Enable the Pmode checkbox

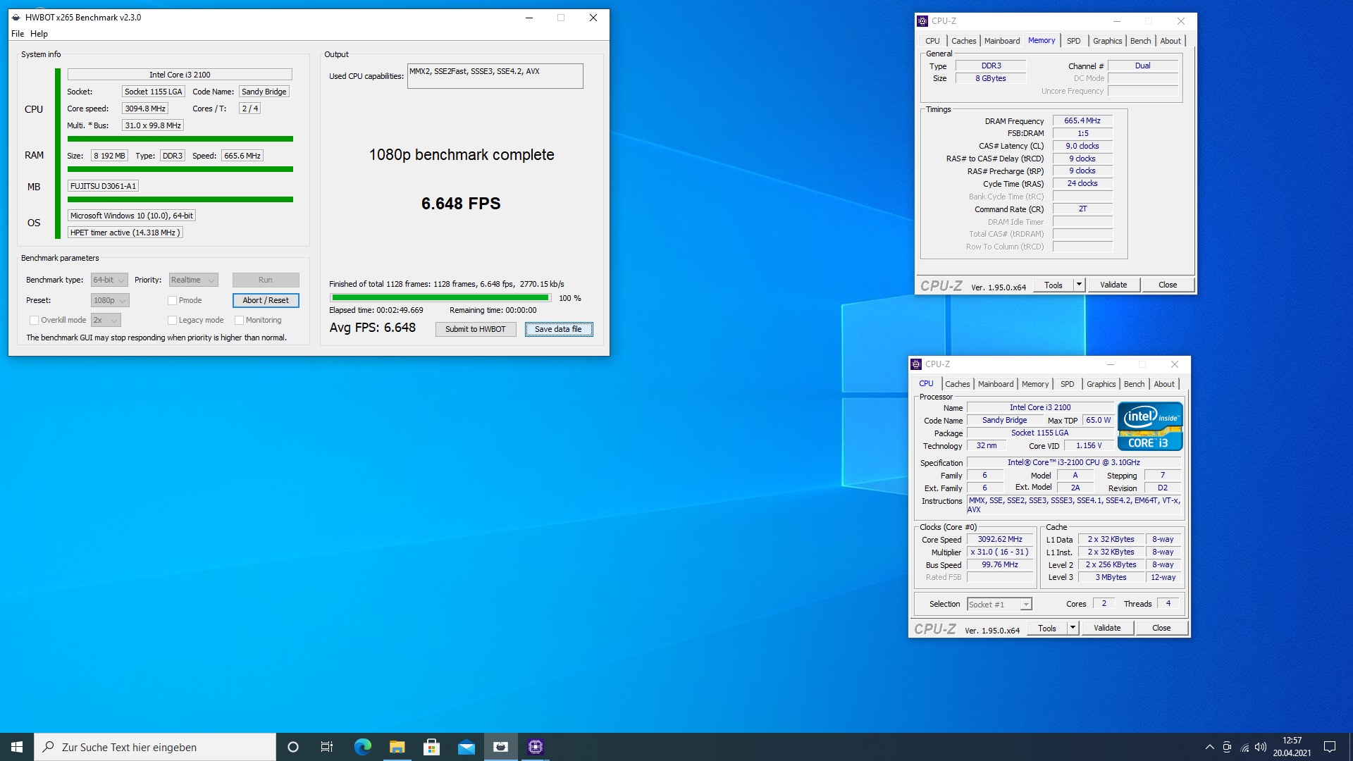coord(172,300)
